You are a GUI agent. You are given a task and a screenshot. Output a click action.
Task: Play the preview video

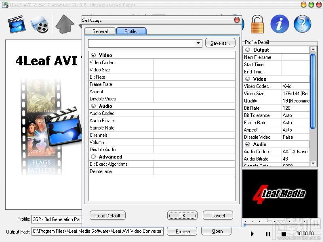pos(252,234)
